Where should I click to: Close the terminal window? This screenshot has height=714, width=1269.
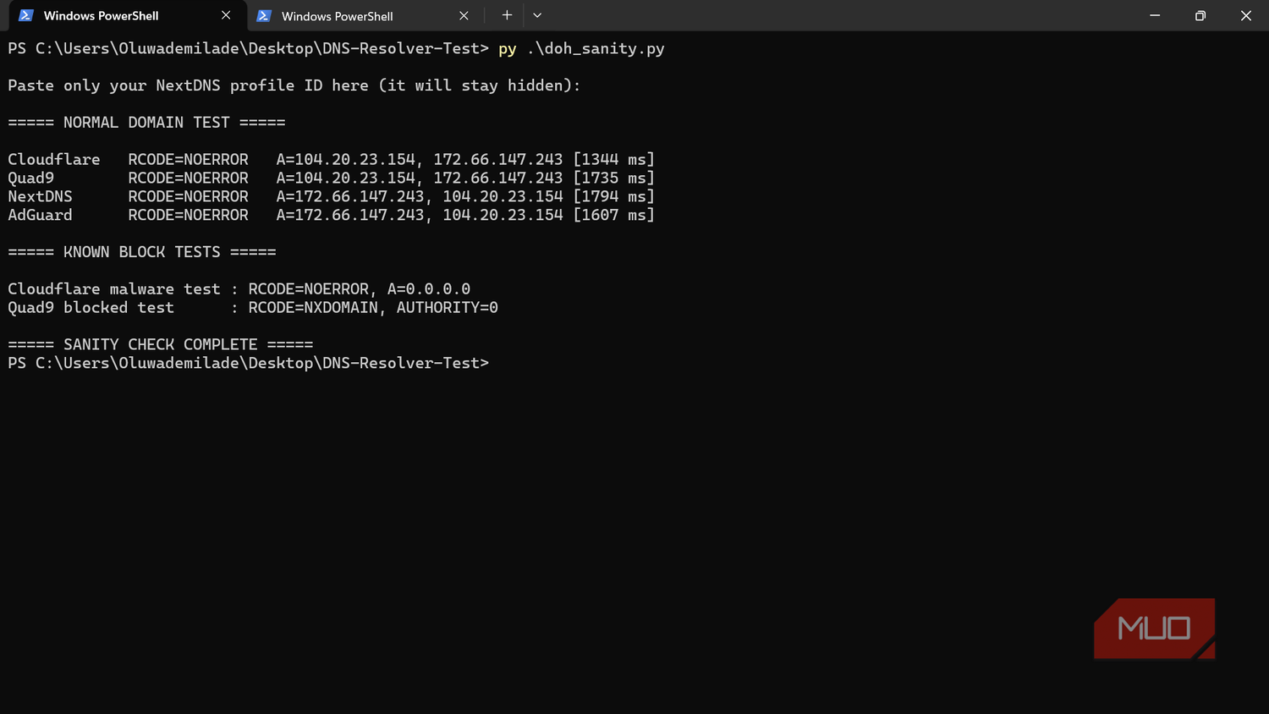[1246, 15]
